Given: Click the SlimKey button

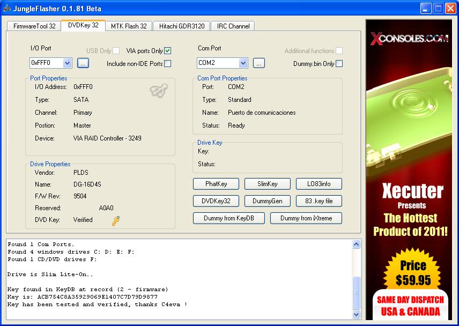Looking at the screenshot, I should 267,184.
